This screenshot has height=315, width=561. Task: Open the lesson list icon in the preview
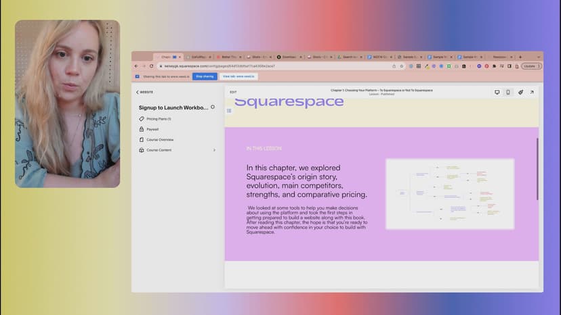pos(229,110)
